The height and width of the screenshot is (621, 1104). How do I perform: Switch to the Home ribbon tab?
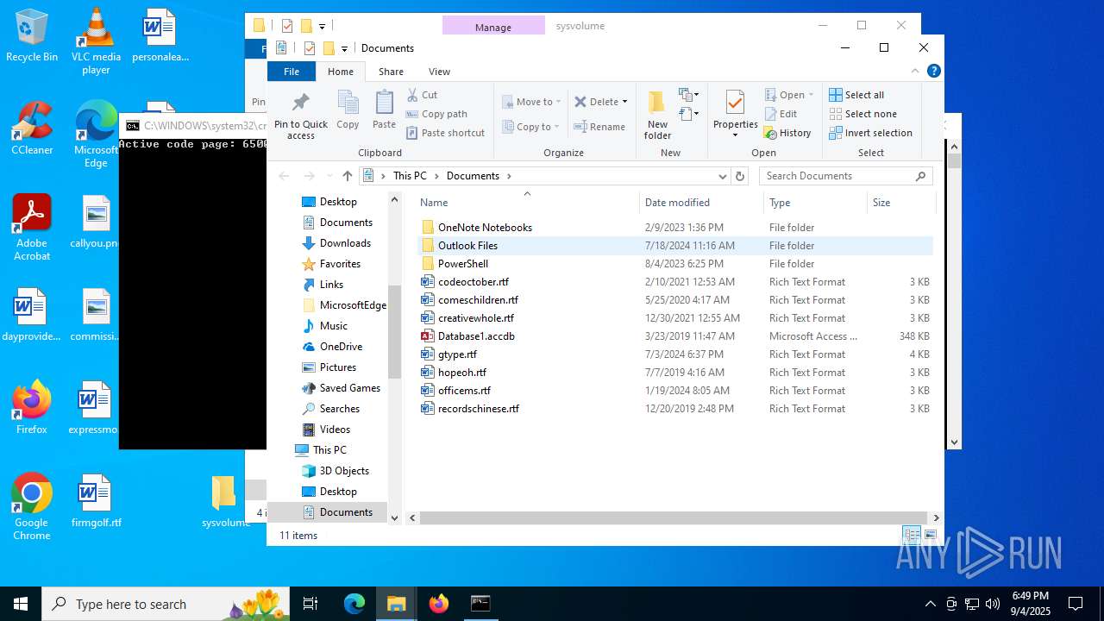coord(341,72)
